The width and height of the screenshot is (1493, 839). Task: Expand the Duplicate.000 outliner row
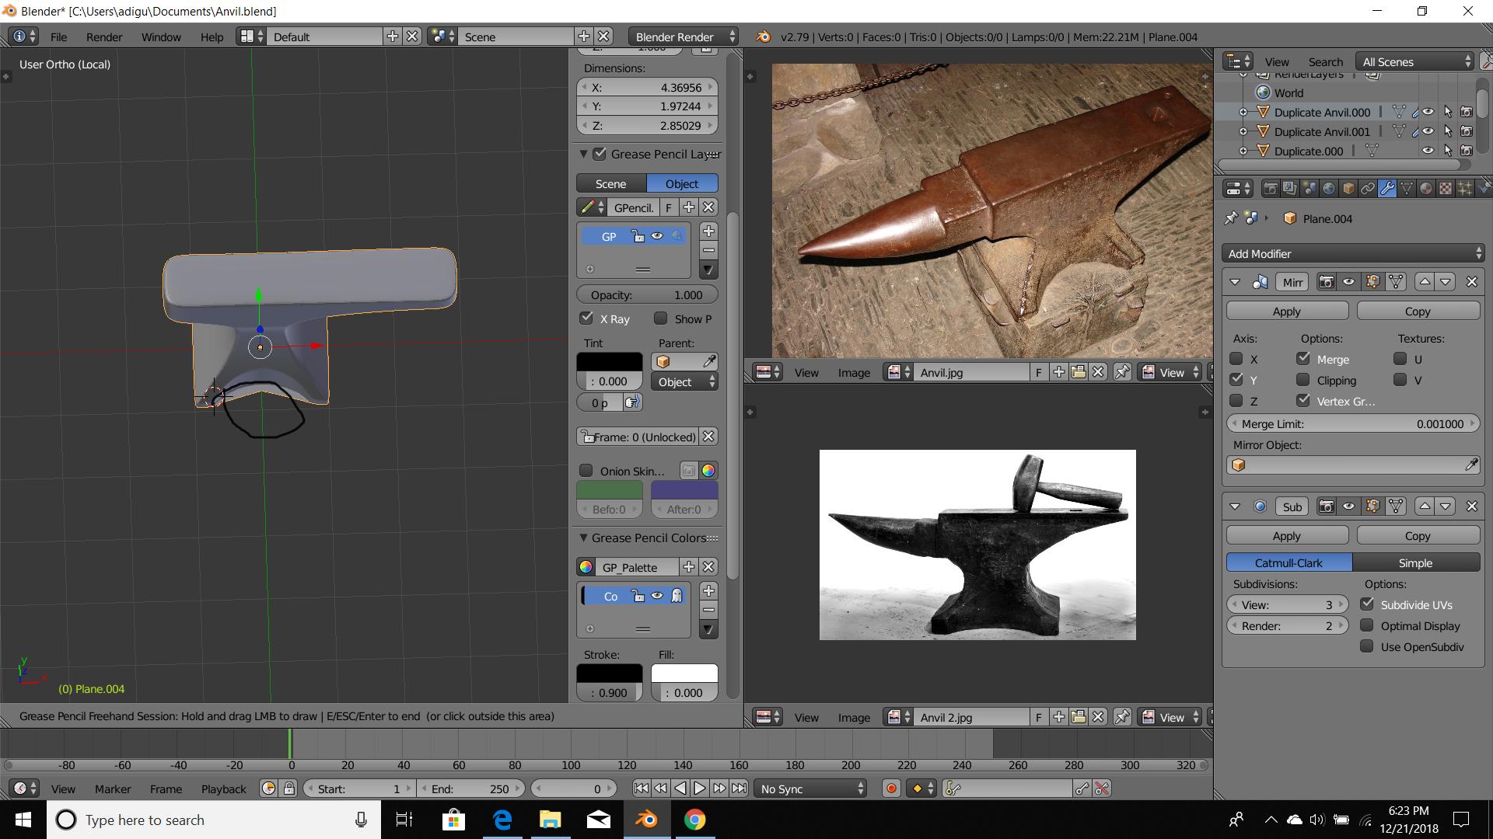coord(1243,151)
